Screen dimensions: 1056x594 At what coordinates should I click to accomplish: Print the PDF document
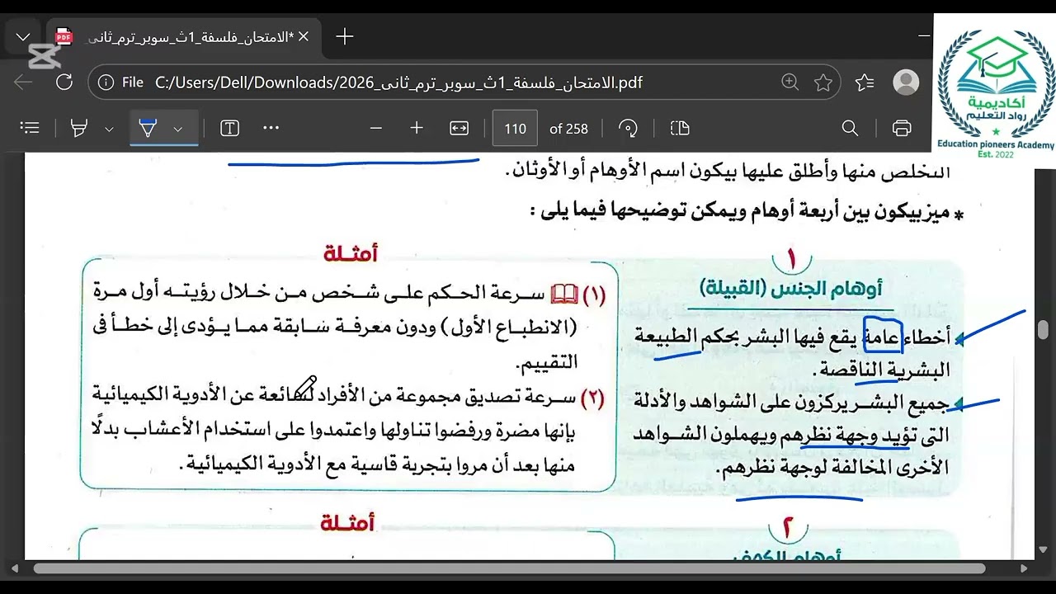click(902, 128)
